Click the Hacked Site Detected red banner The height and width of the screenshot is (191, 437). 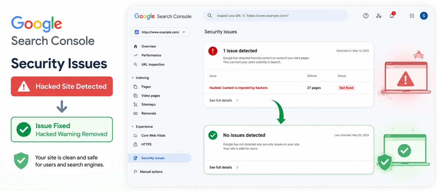(62, 86)
